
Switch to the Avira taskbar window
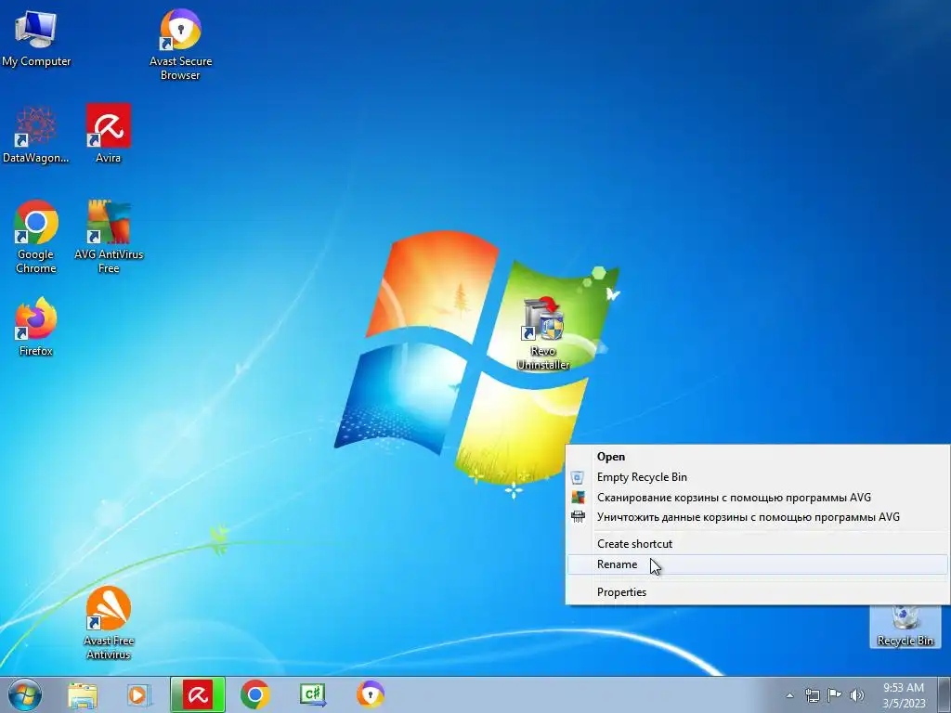[198, 694]
